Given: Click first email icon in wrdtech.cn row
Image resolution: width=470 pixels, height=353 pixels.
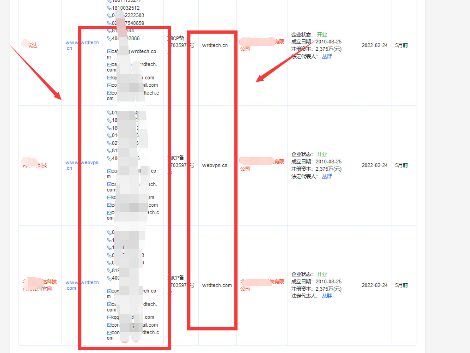Looking at the screenshot, I should [110, 52].
